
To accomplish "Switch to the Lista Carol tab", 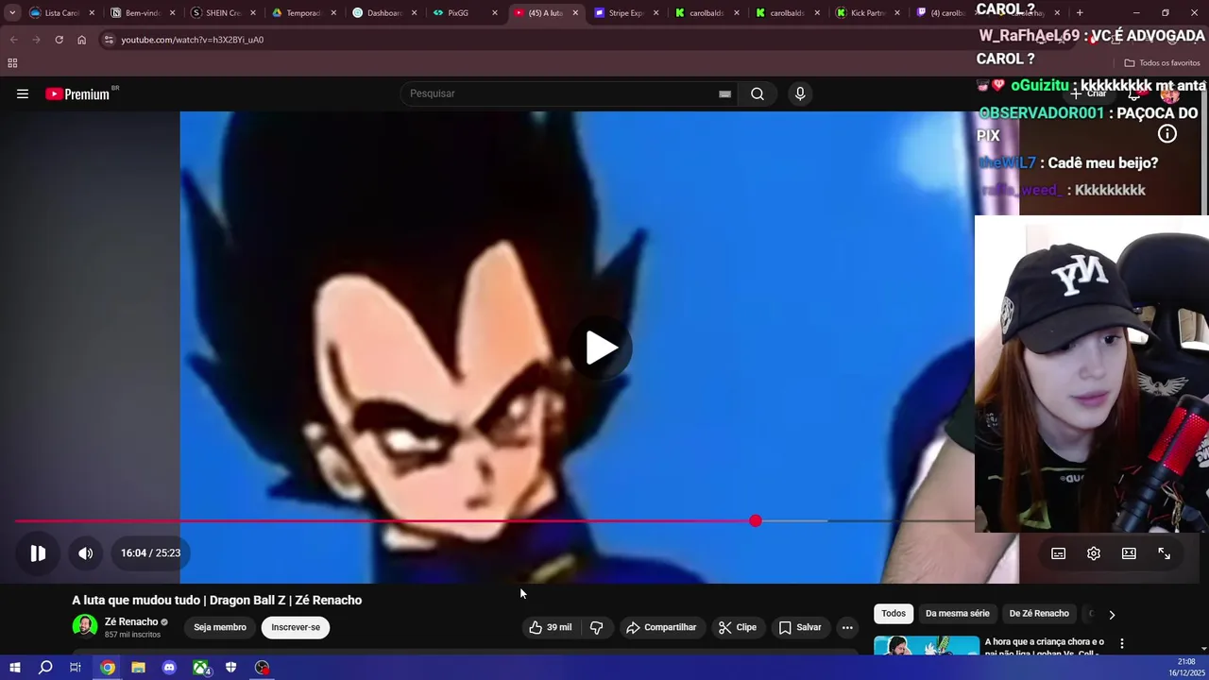I will pyautogui.click(x=61, y=13).
